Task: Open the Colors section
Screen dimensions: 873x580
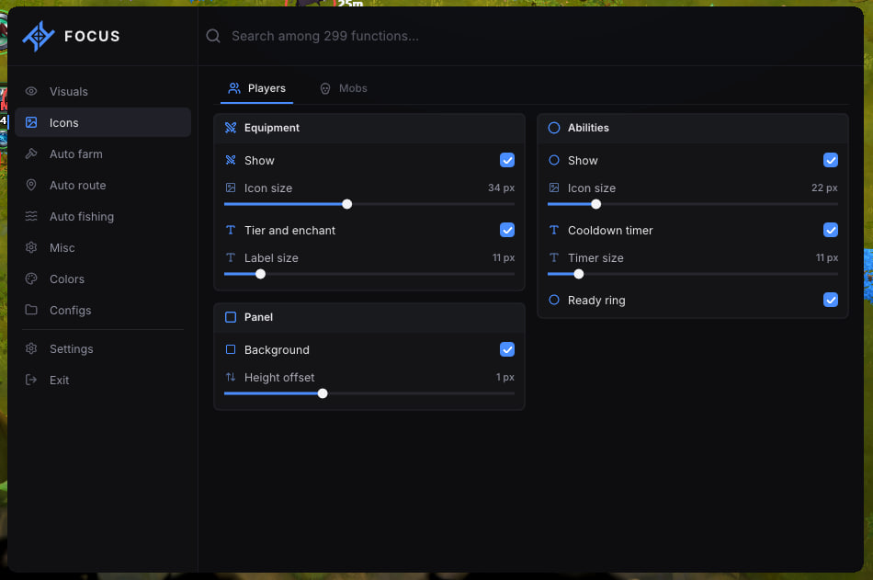Action: coord(103,279)
